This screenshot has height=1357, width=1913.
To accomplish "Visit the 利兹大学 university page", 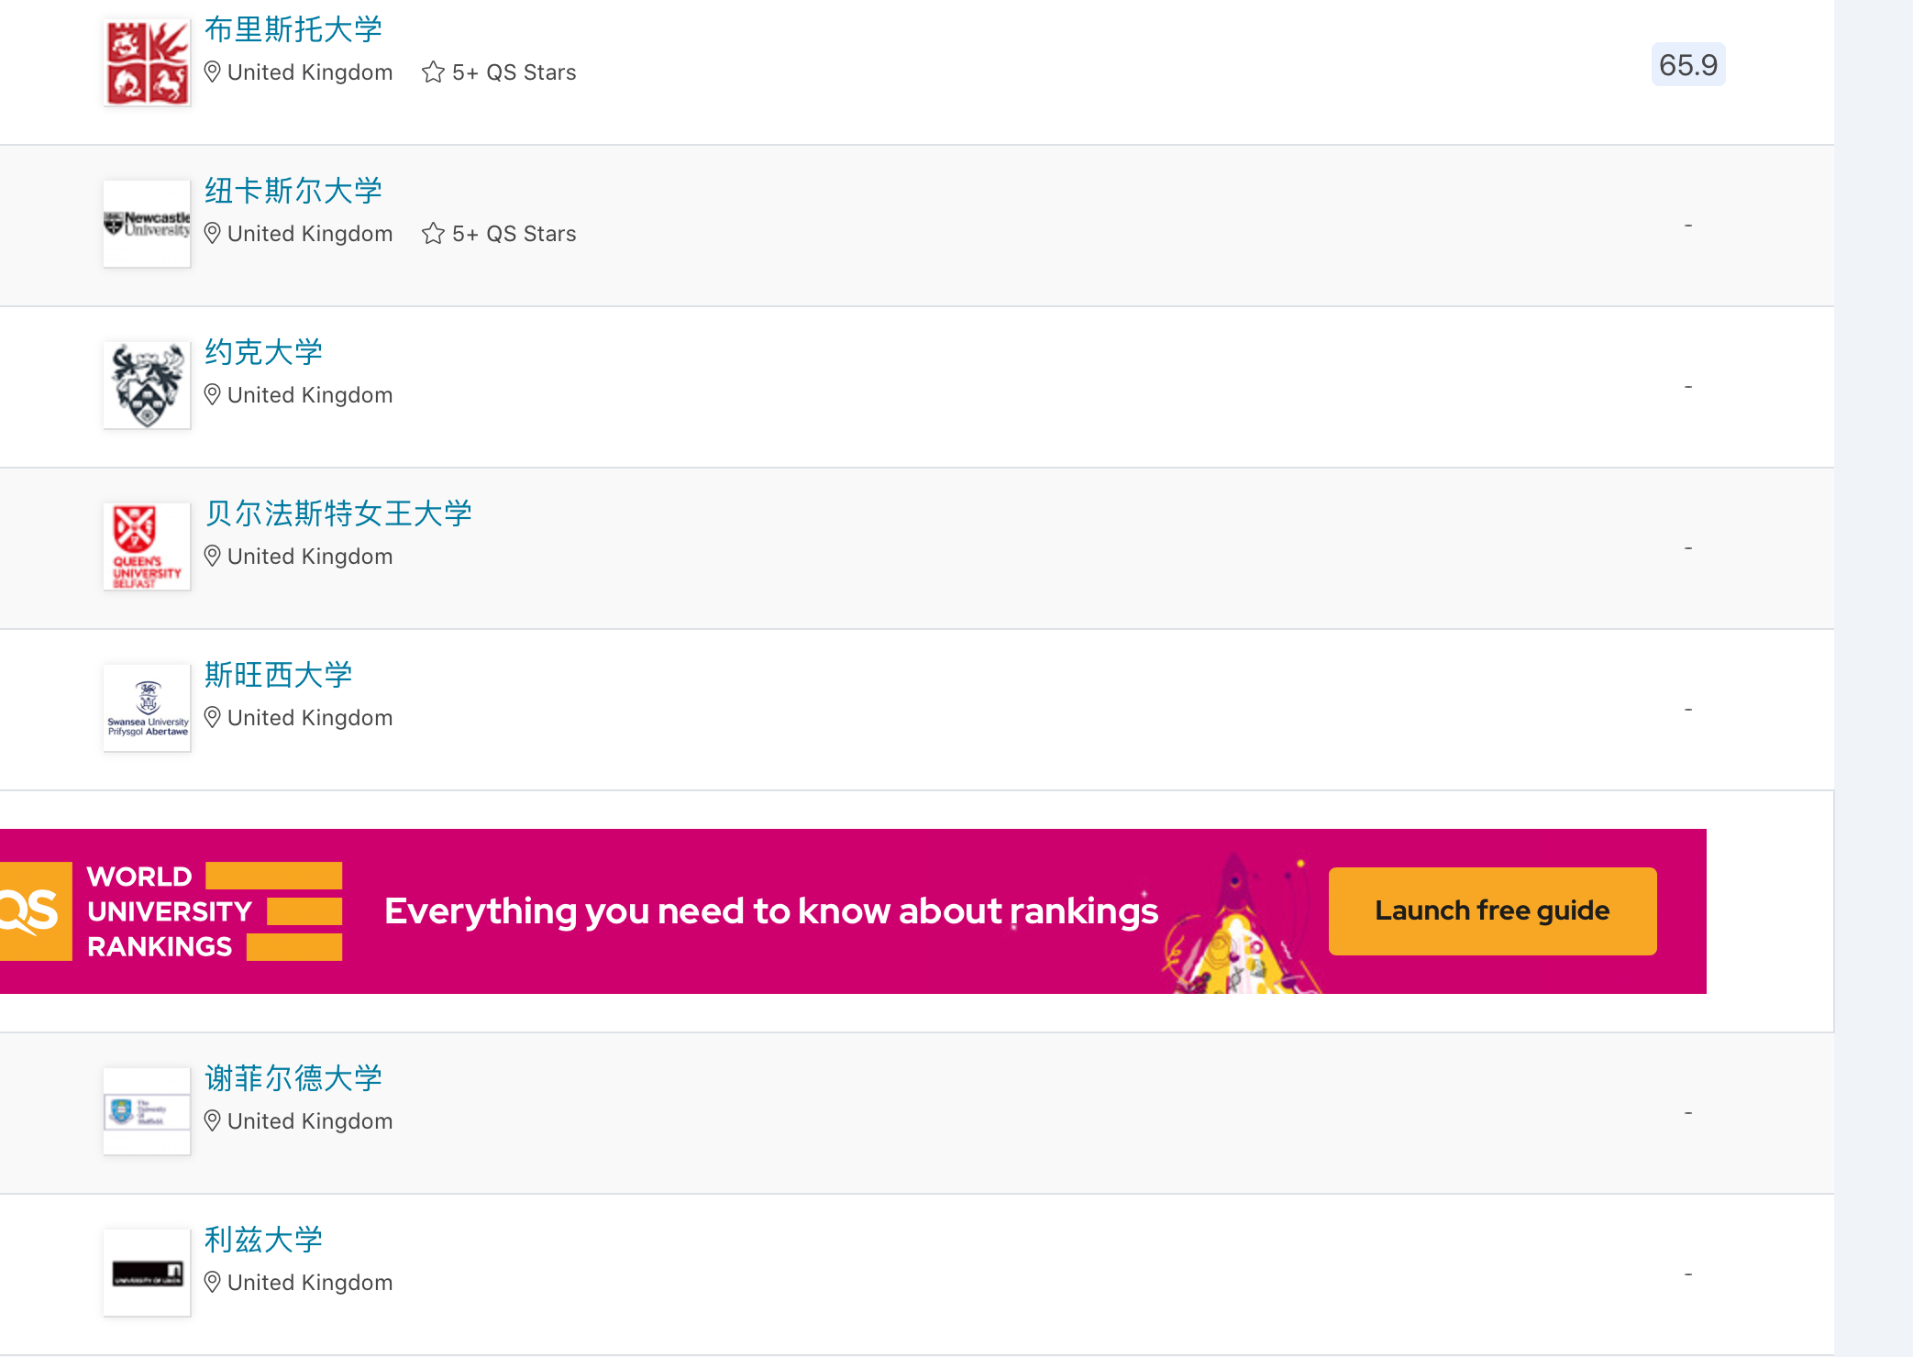I will tap(263, 1240).
